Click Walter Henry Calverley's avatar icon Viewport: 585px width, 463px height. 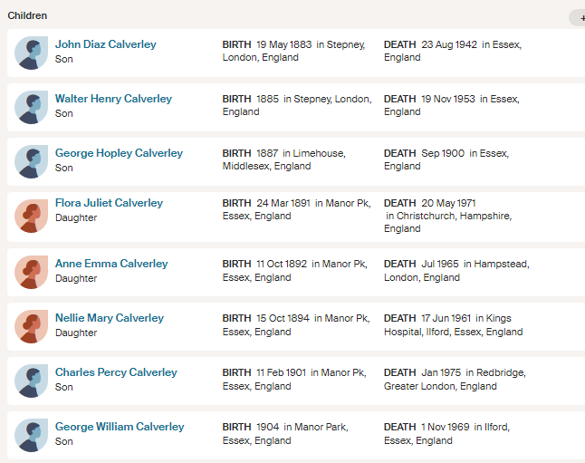point(31,107)
